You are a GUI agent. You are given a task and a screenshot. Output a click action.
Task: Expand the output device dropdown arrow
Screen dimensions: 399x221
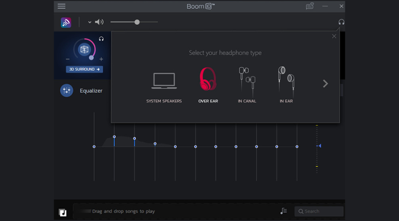pyautogui.click(x=90, y=22)
